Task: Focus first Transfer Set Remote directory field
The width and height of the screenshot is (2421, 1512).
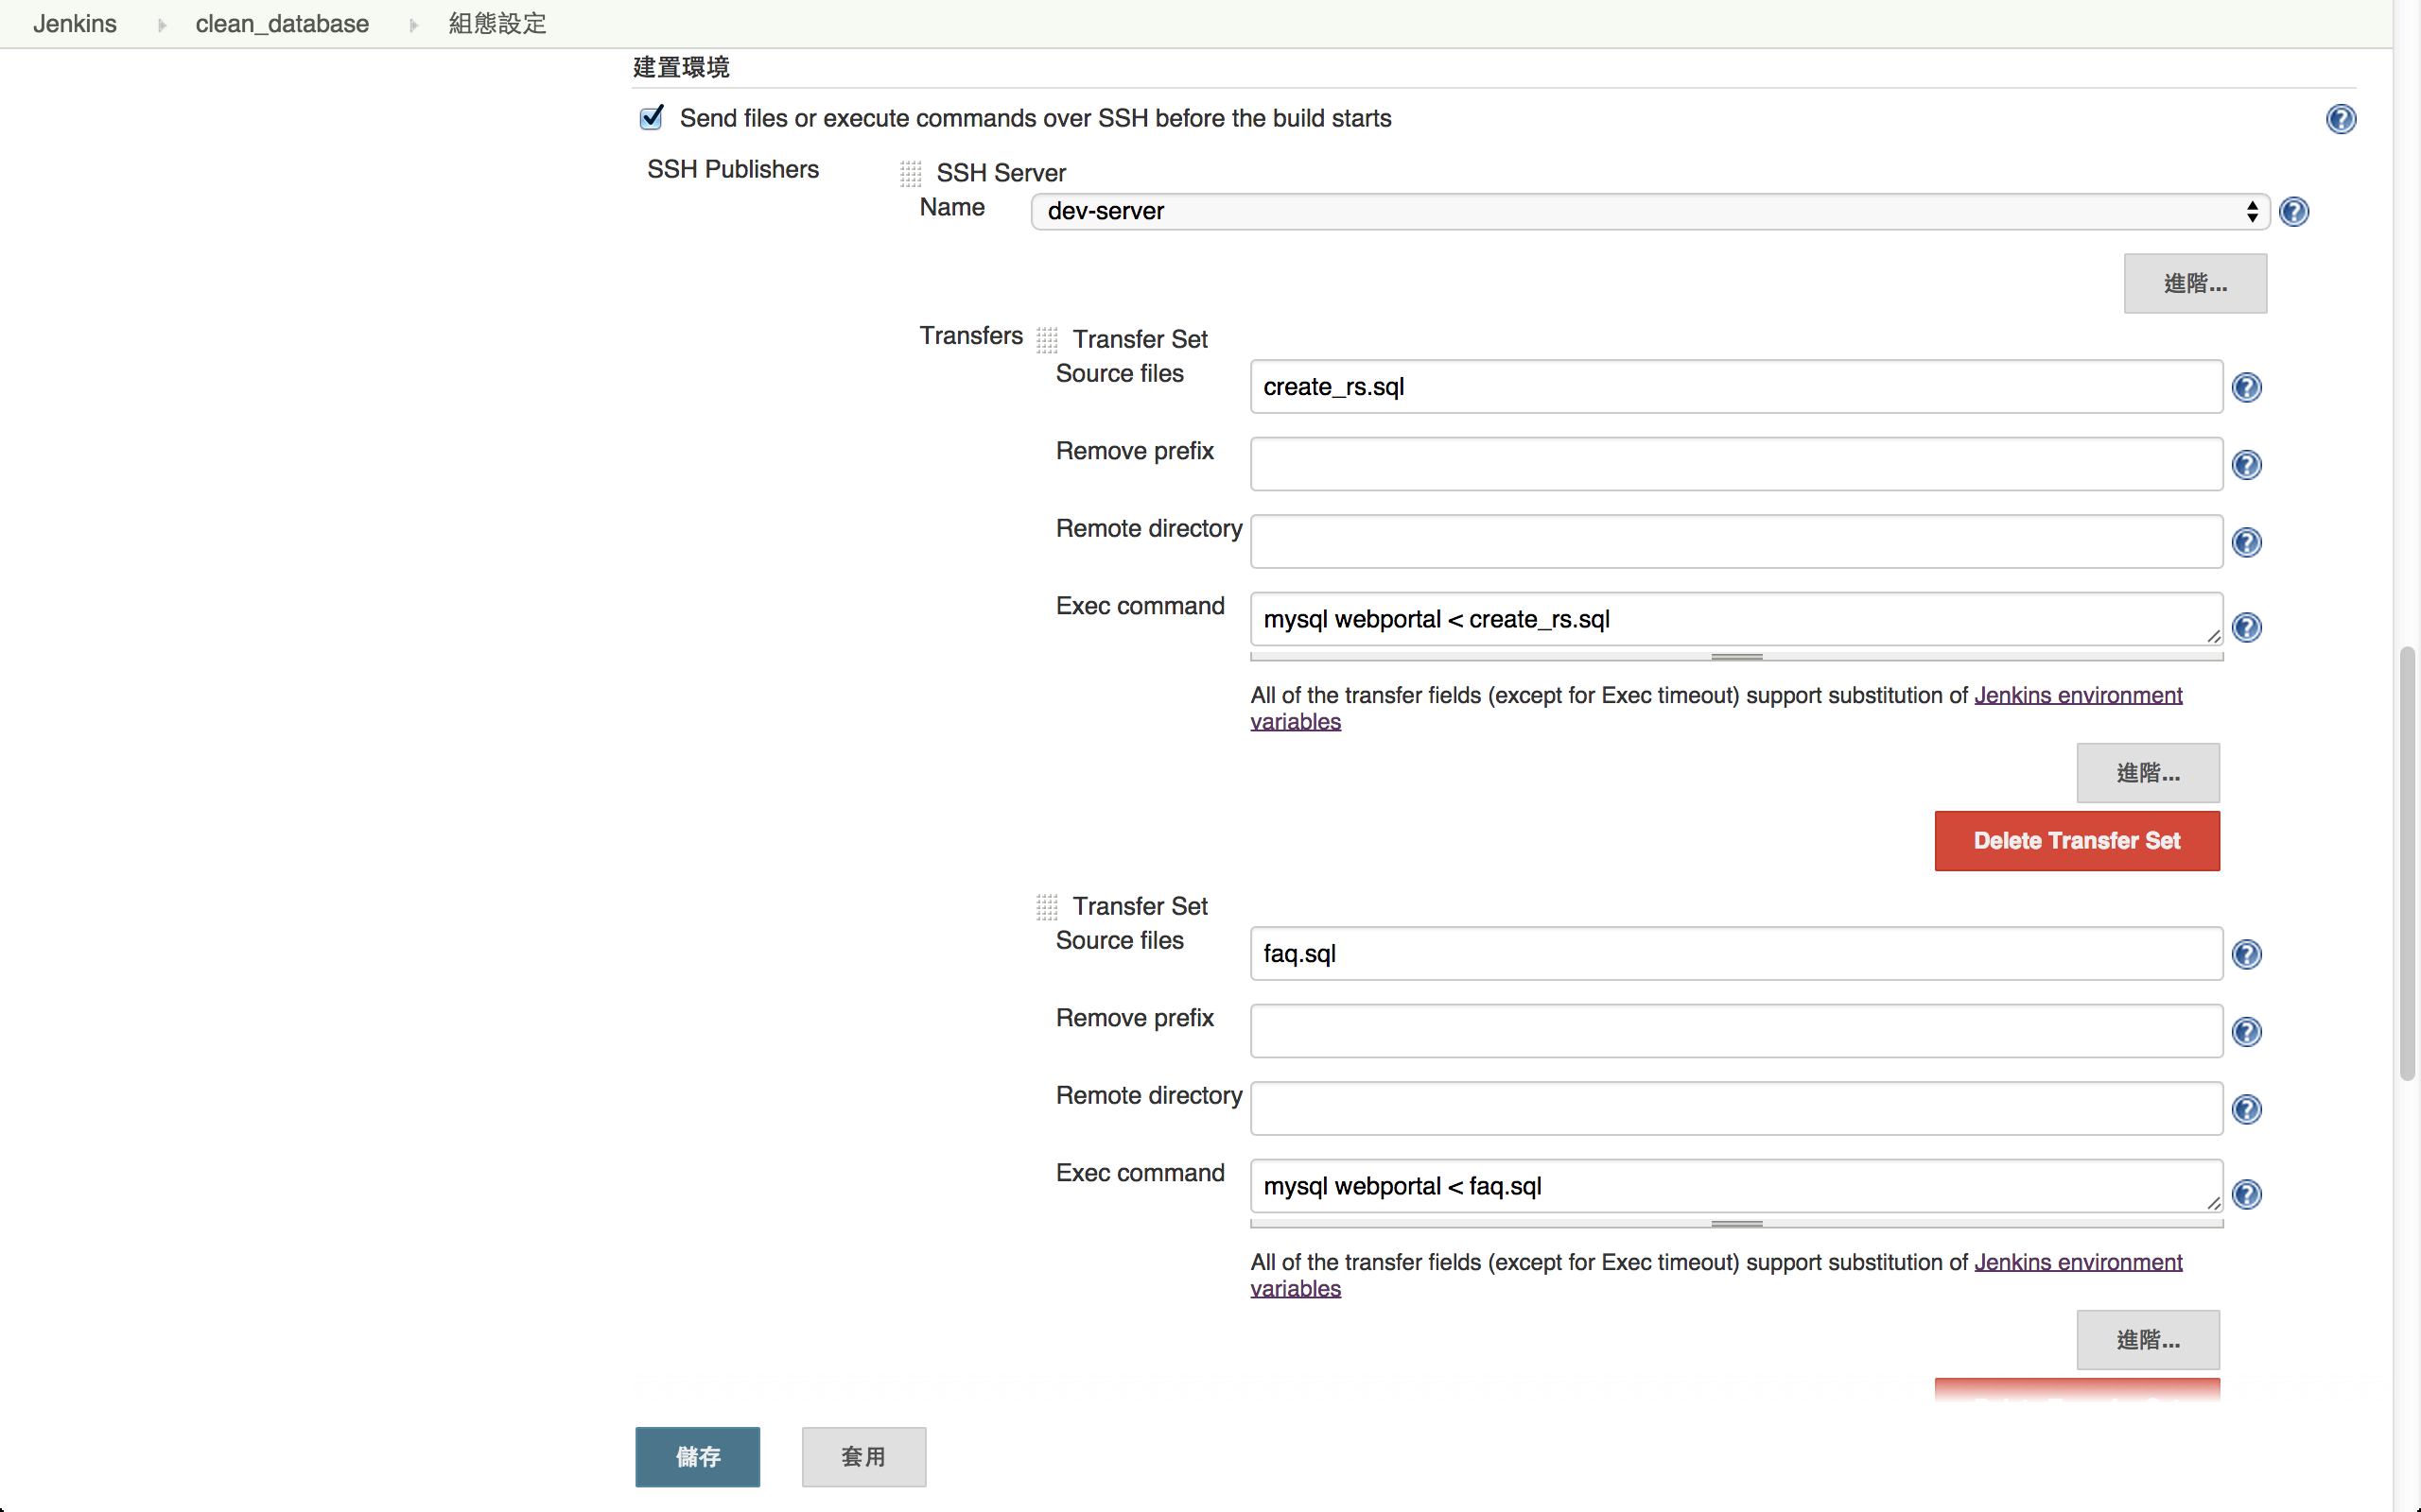Action: pos(1736,542)
